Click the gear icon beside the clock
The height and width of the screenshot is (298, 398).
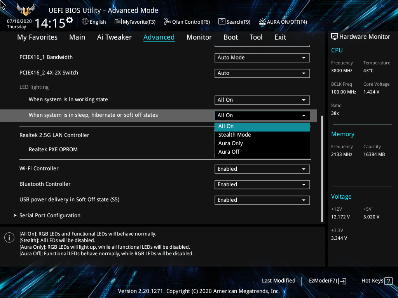coord(70,20)
